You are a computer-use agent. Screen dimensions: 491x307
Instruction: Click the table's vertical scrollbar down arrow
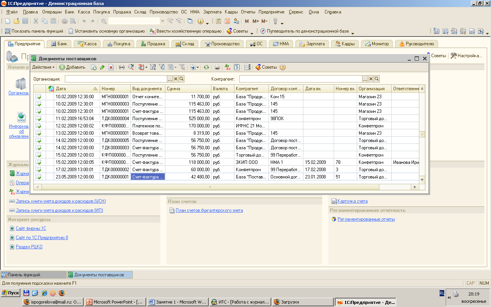pos(422,180)
